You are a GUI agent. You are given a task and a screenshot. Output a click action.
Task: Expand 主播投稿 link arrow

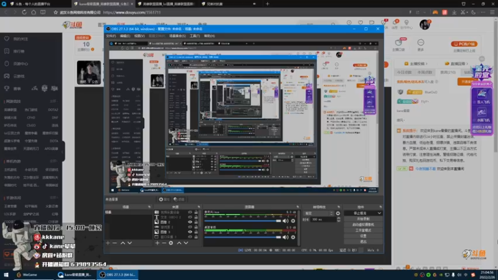click(426, 64)
